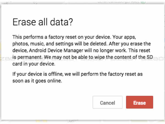Click the green transit icon beside Landsberger Allee
This screenshot has height=124, width=165.
143,2
